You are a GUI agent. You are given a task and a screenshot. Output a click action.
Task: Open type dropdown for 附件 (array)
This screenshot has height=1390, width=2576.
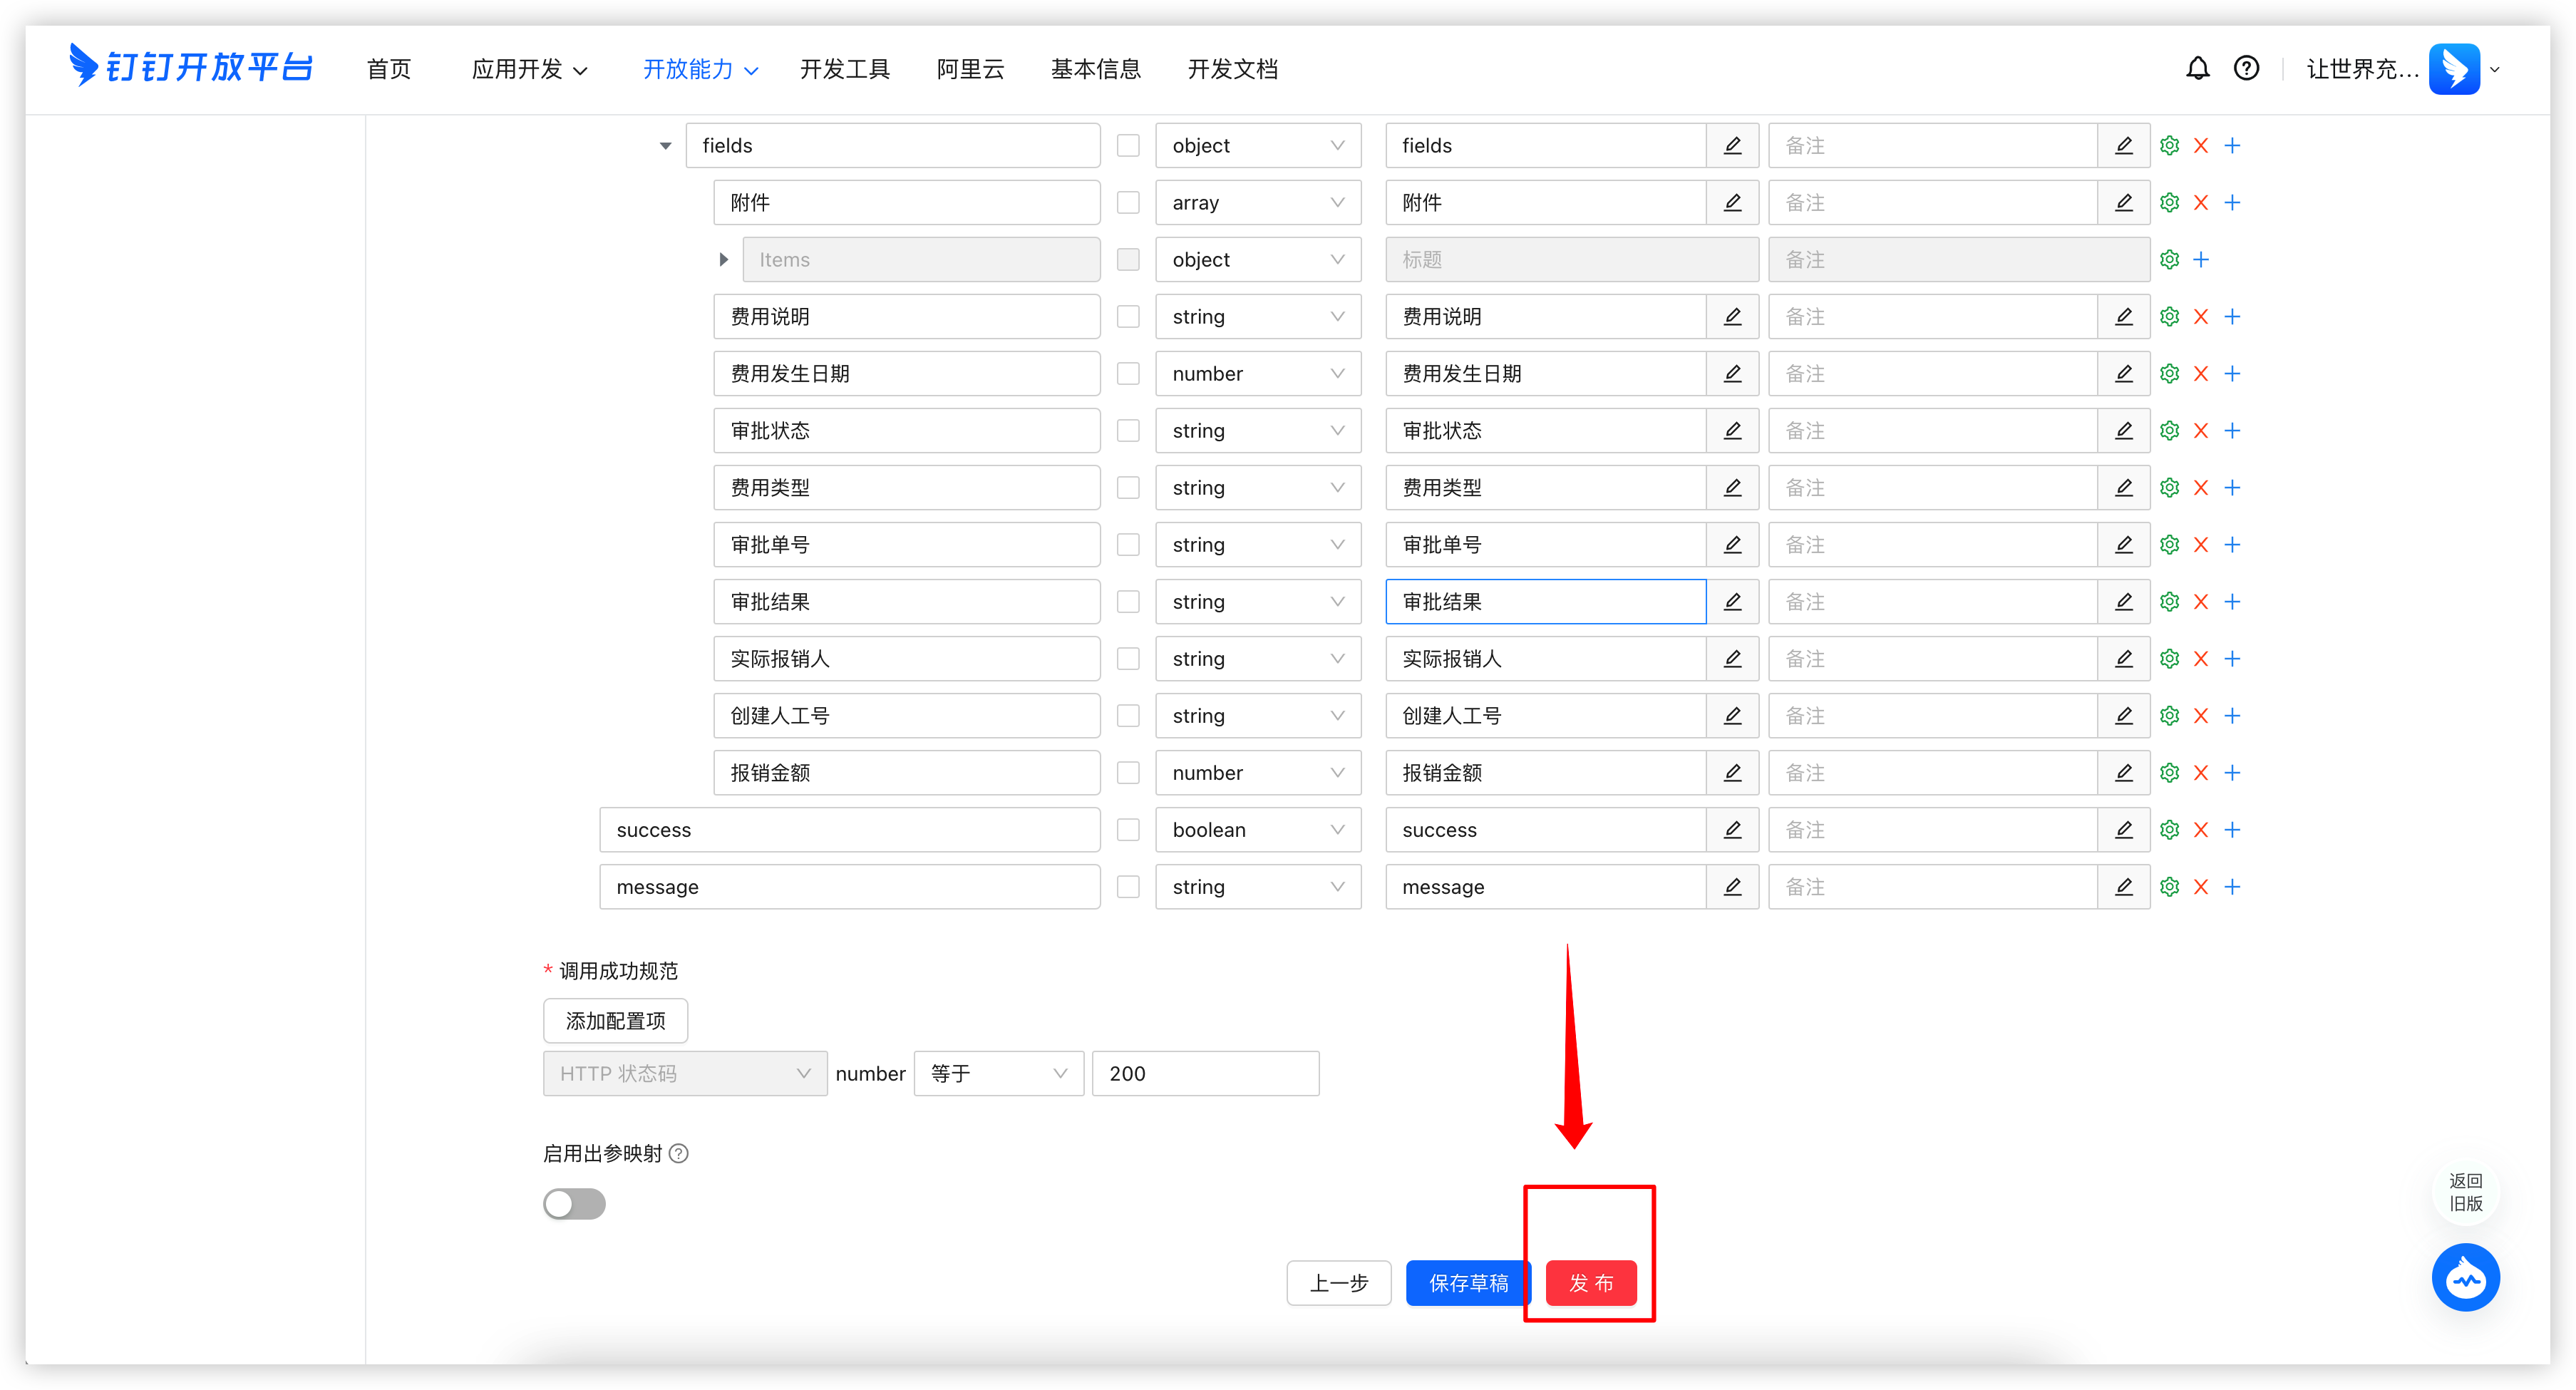point(1258,203)
